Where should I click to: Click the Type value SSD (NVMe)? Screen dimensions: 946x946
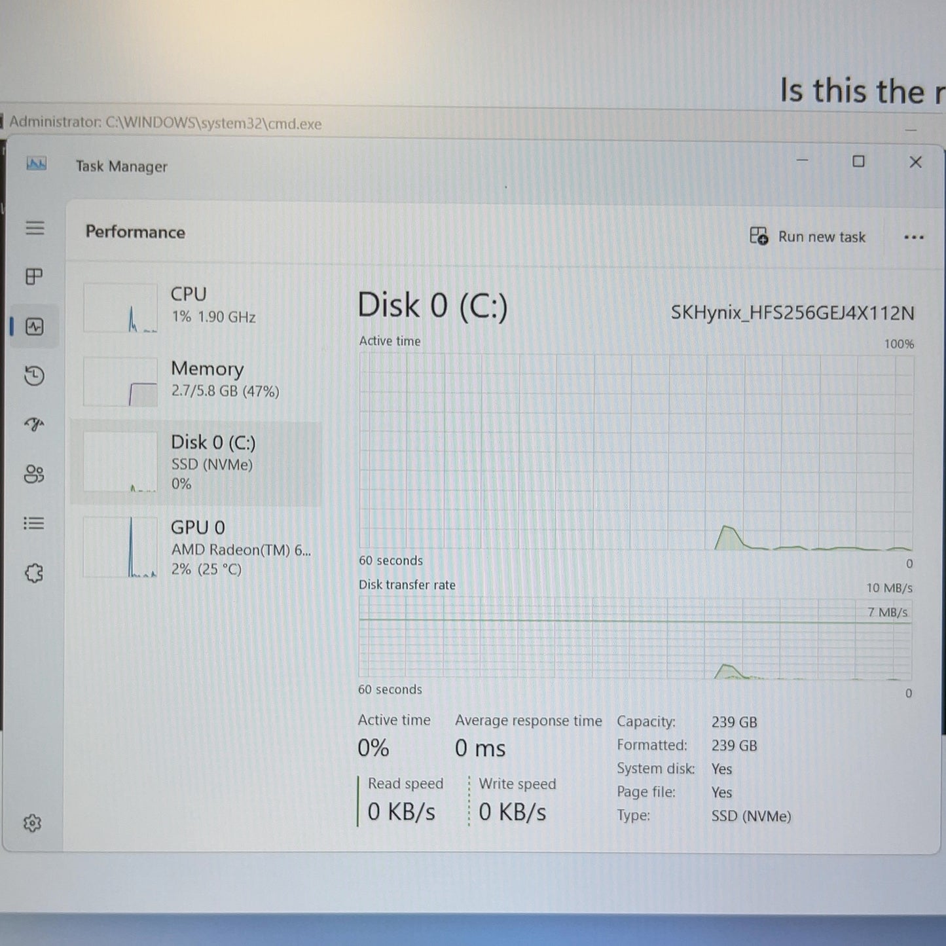coord(751,816)
